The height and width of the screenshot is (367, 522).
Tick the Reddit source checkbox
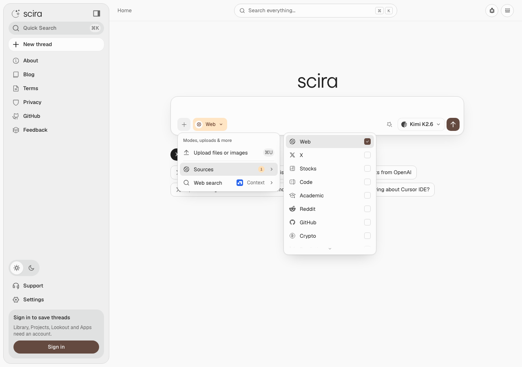pos(367,209)
